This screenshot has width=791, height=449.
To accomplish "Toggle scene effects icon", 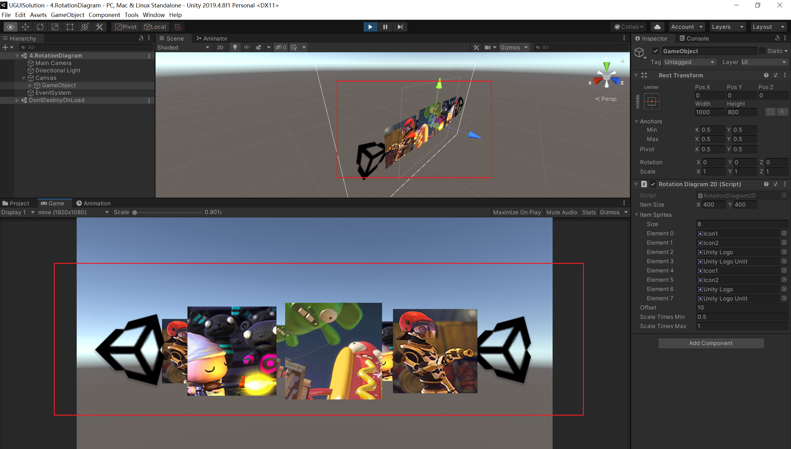I will (259, 47).
